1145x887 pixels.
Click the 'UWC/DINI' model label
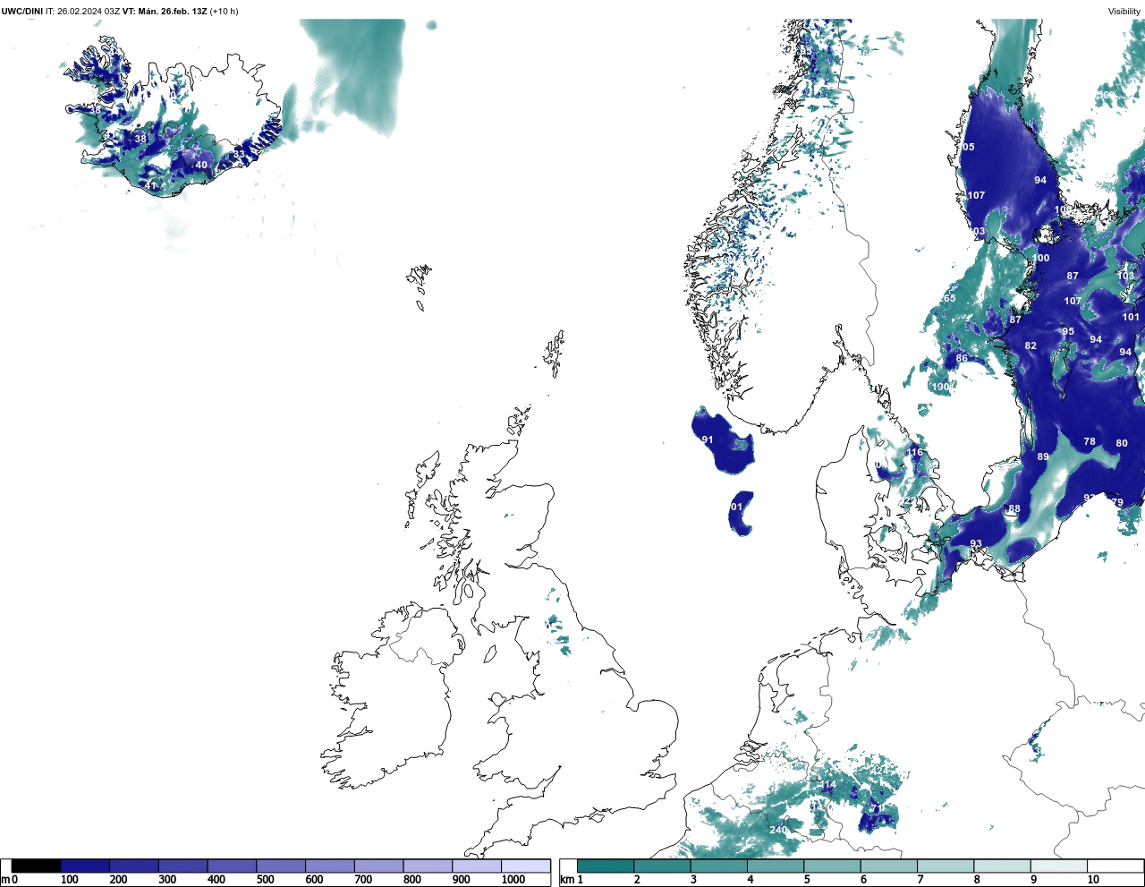tap(21, 11)
